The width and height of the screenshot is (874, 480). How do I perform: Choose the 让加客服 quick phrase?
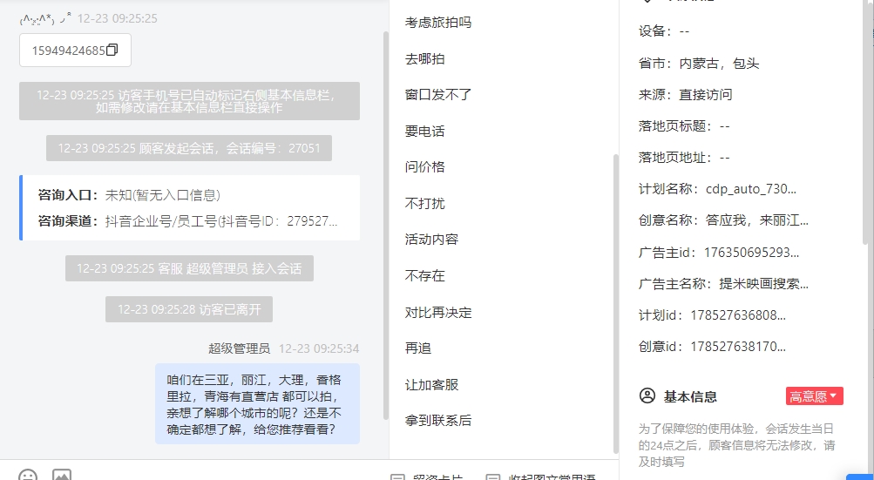(x=431, y=385)
